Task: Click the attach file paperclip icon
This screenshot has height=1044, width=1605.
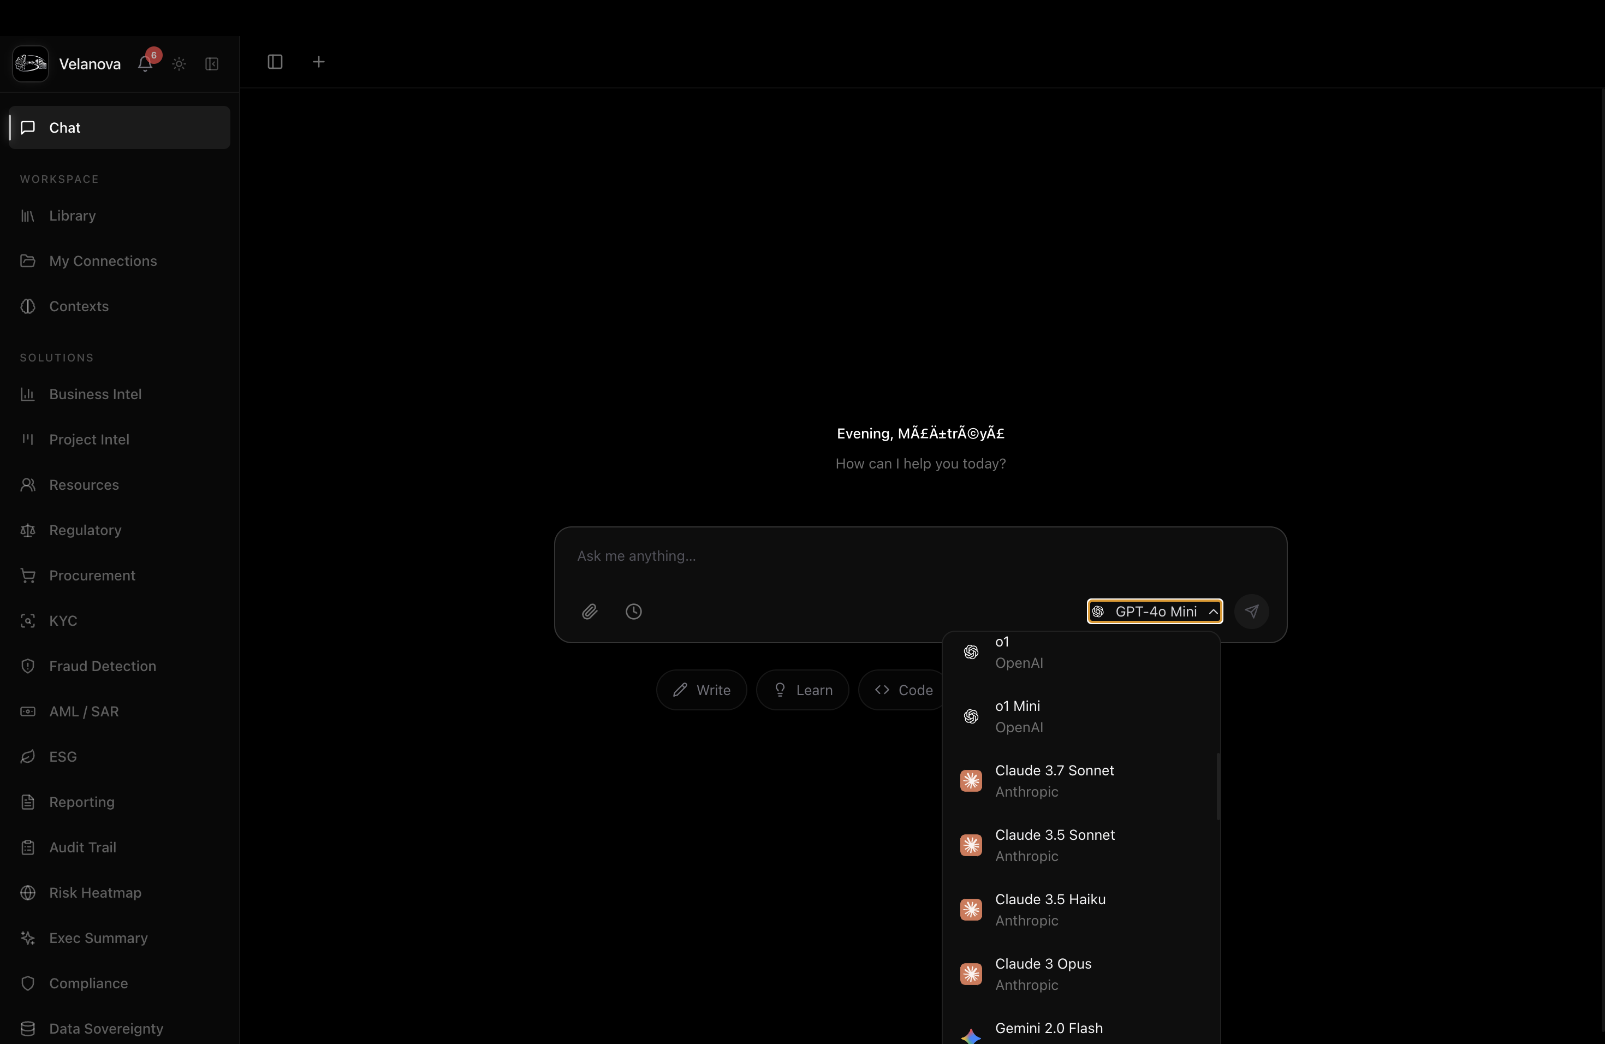Action: point(590,612)
